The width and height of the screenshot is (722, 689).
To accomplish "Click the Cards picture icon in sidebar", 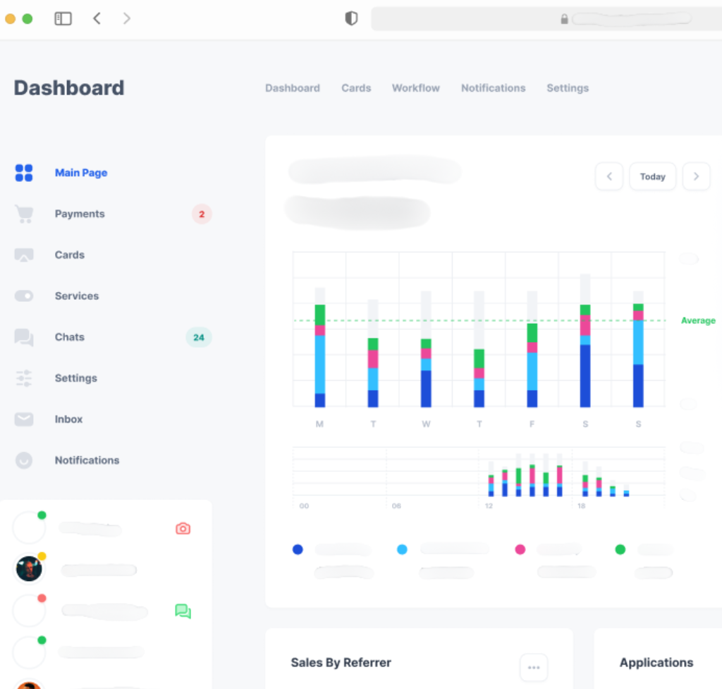I will 23,255.
